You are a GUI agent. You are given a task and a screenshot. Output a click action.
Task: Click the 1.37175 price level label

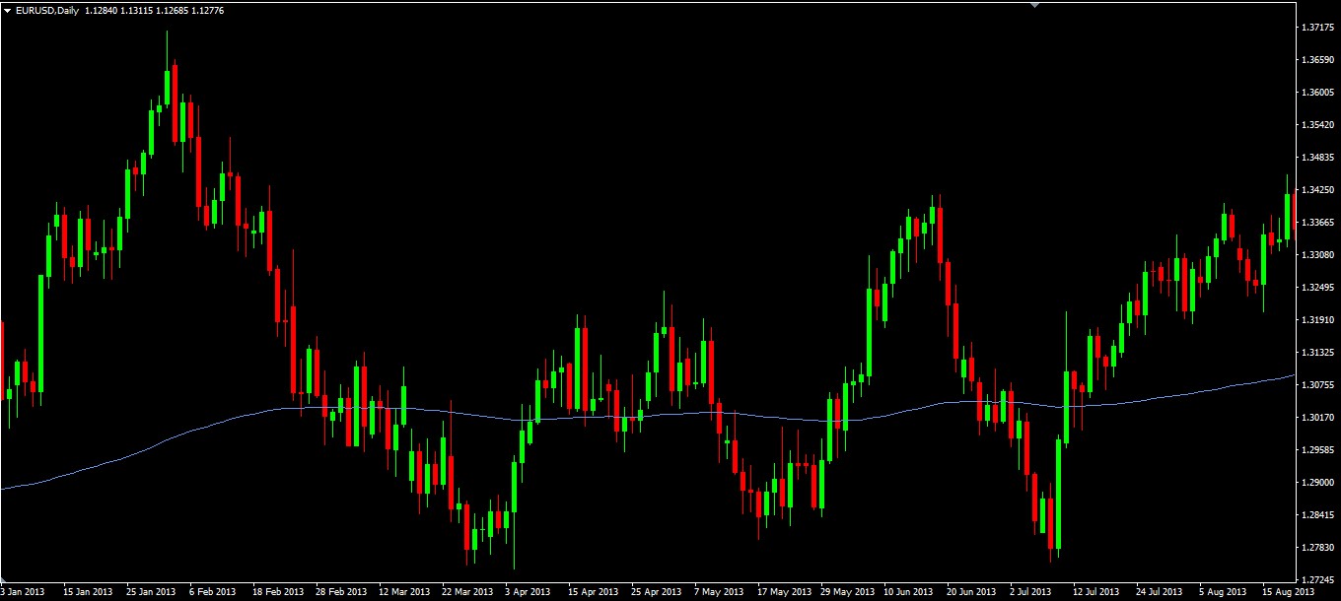1317,28
